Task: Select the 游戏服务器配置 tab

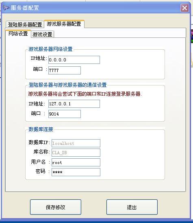Action: pyautogui.click(x=64, y=24)
